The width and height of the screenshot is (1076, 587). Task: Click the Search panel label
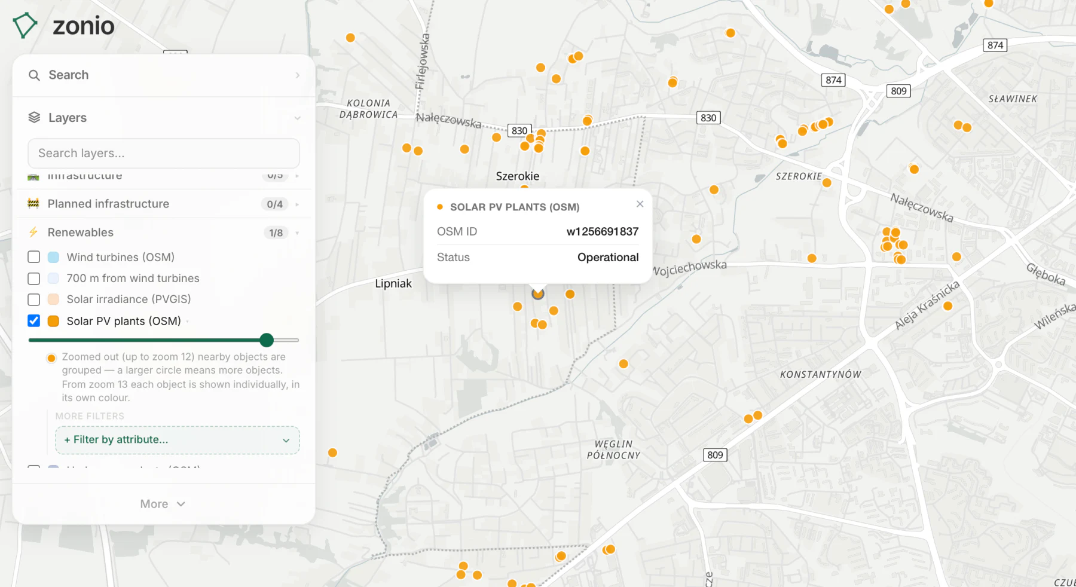pyautogui.click(x=69, y=75)
